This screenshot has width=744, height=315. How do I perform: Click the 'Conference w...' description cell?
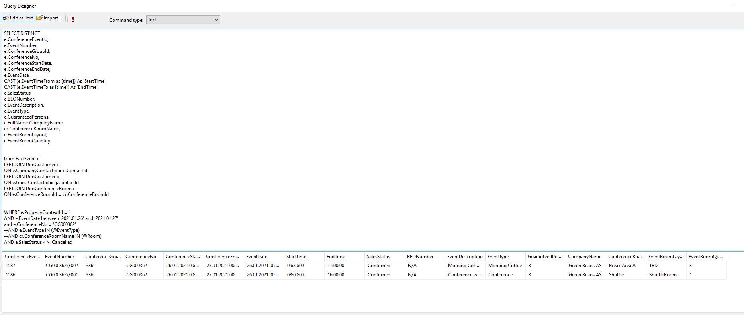click(x=465, y=275)
